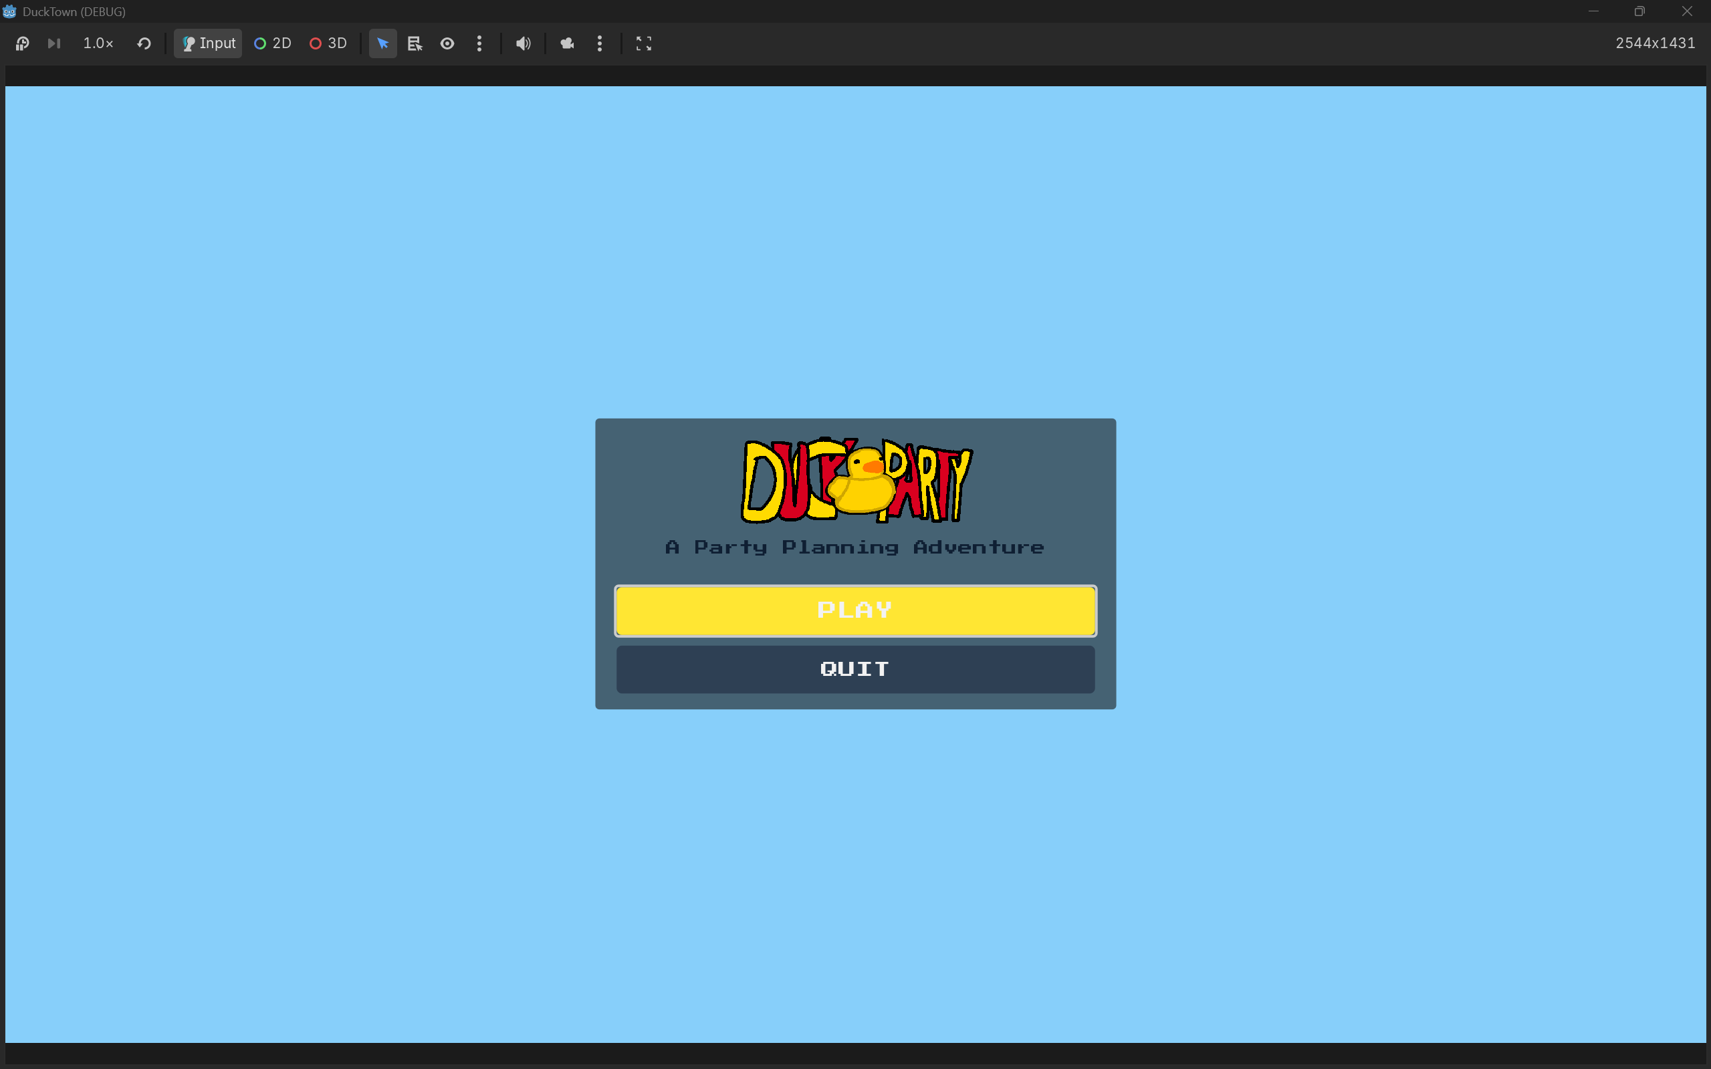This screenshot has width=1711, height=1069.
Task: Select the Input mode tab
Action: pyautogui.click(x=208, y=43)
